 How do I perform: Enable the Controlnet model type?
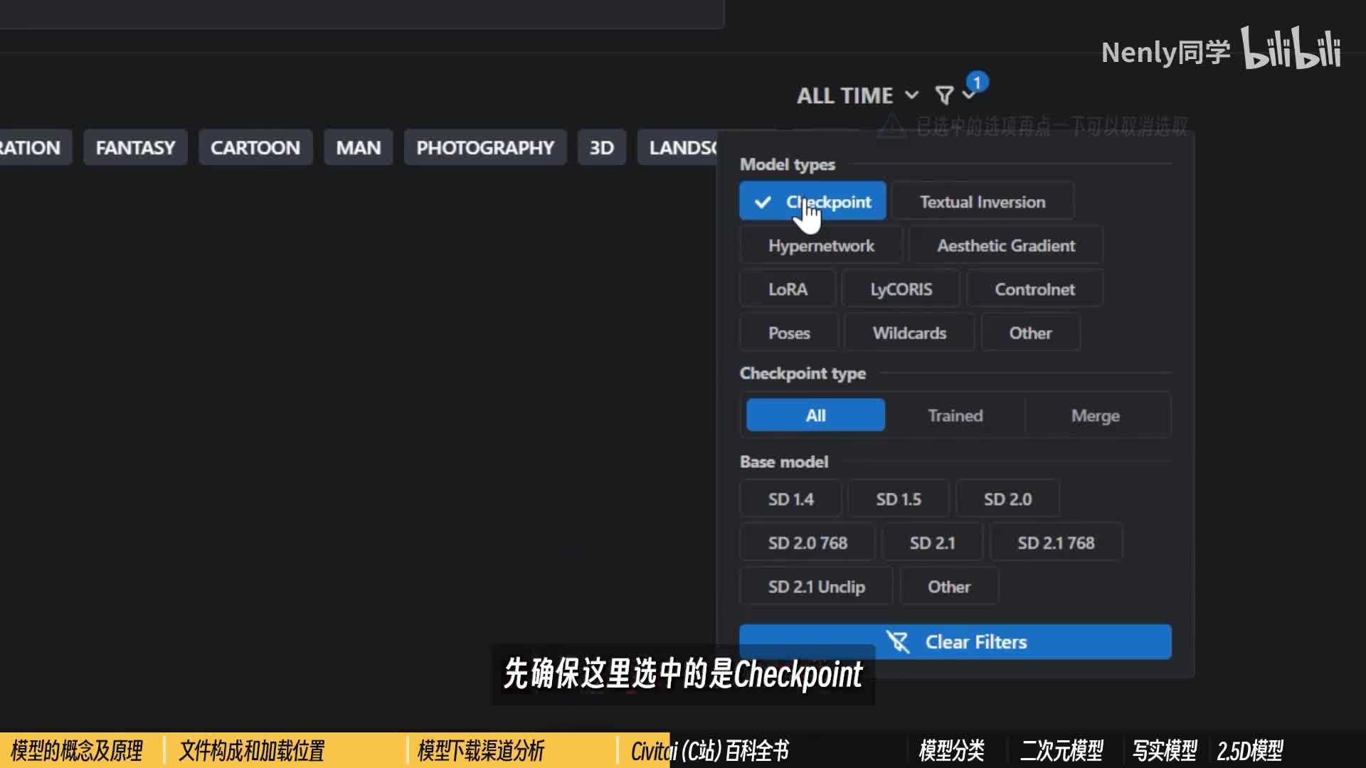pyautogui.click(x=1034, y=289)
